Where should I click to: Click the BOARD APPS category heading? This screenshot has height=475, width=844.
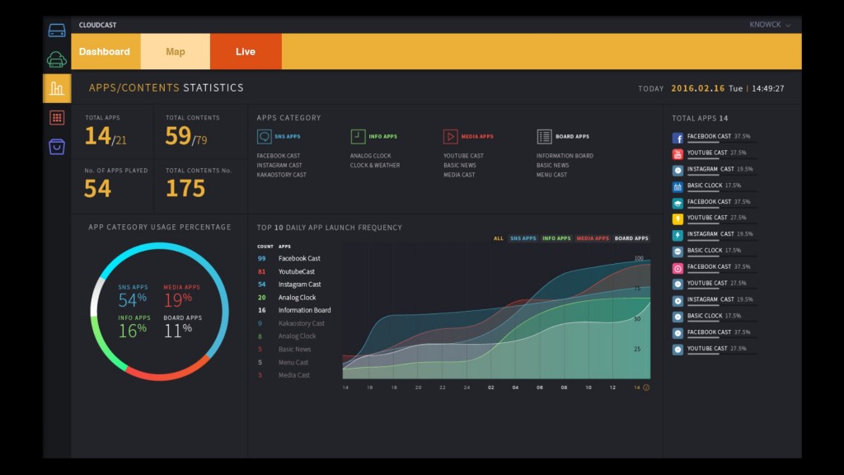click(x=572, y=137)
